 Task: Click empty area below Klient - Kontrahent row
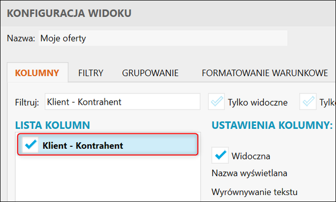pyautogui.click(x=106, y=178)
